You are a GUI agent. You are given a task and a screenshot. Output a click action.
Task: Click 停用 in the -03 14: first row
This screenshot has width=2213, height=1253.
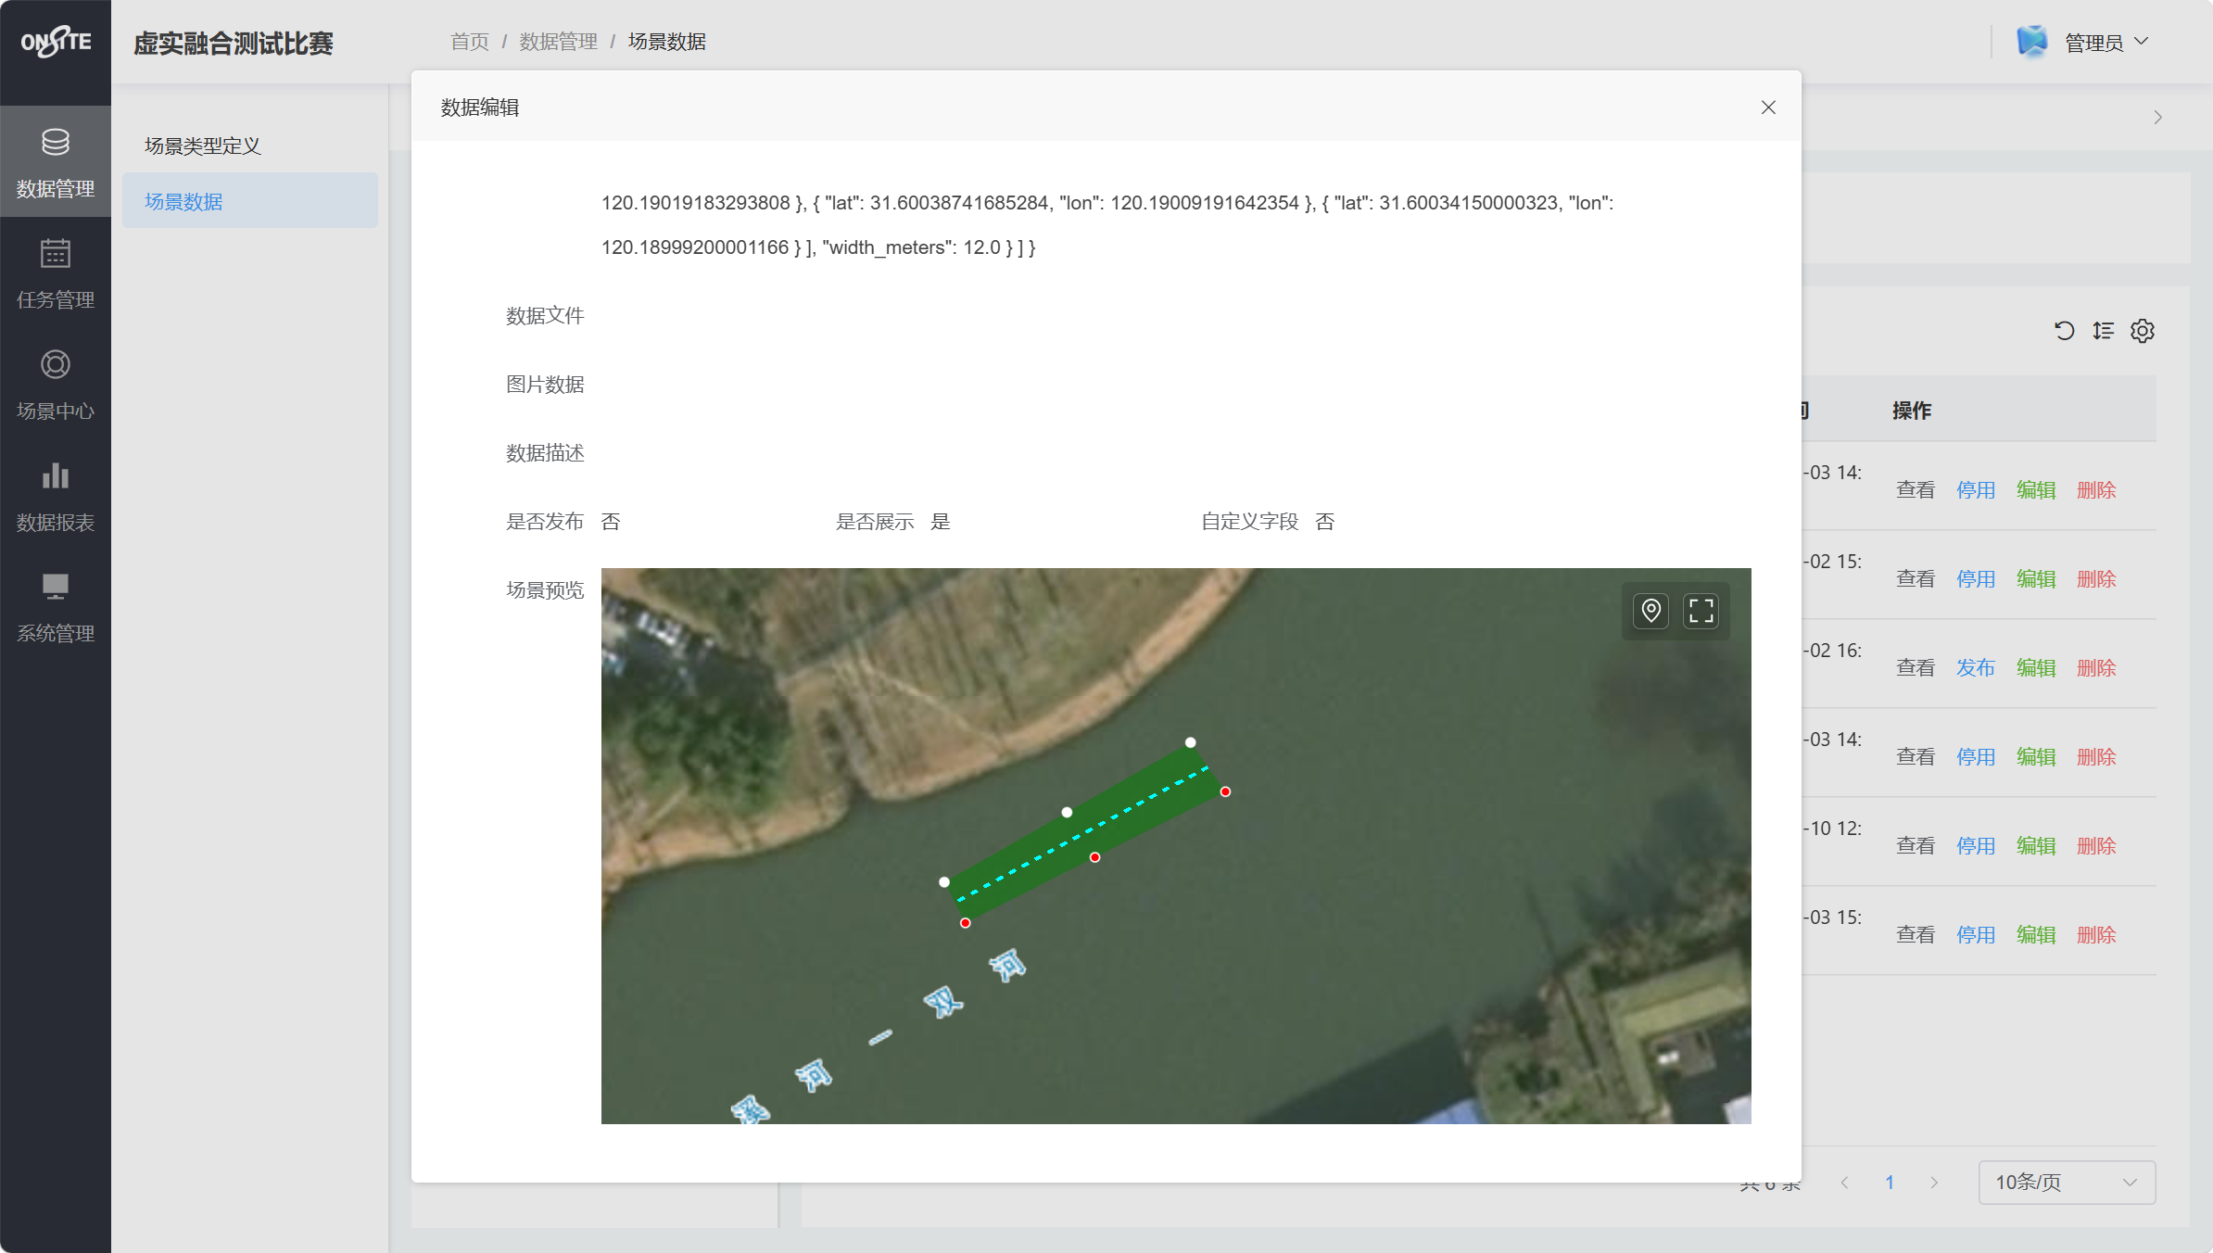1976,490
